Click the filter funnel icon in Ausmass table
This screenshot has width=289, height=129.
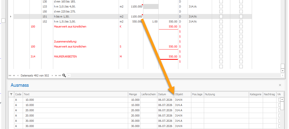pyautogui.click(x=11, y=94)
